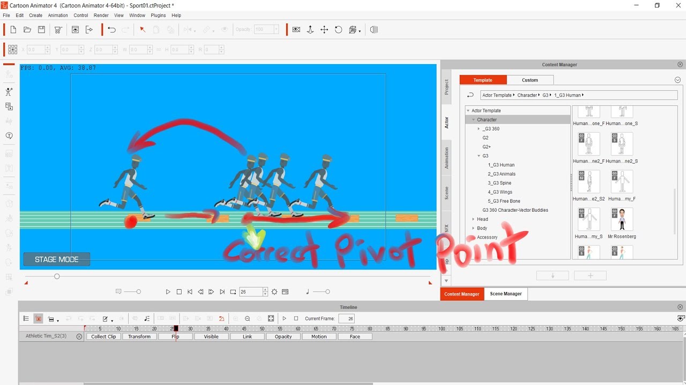Click the sound note icon in the timeline toolbar

click(147, 319)
